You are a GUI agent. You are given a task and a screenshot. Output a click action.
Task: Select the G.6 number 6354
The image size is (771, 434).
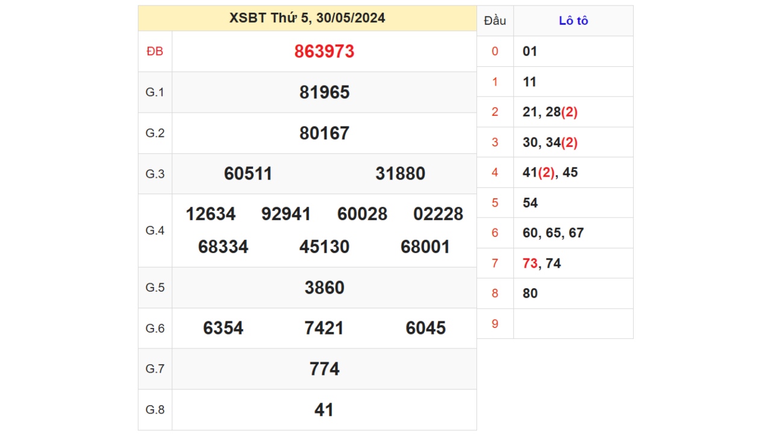point(223,328)
